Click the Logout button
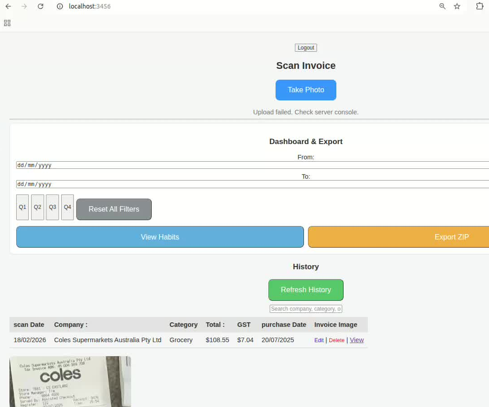The image size is (489, 407). (306, 48)
